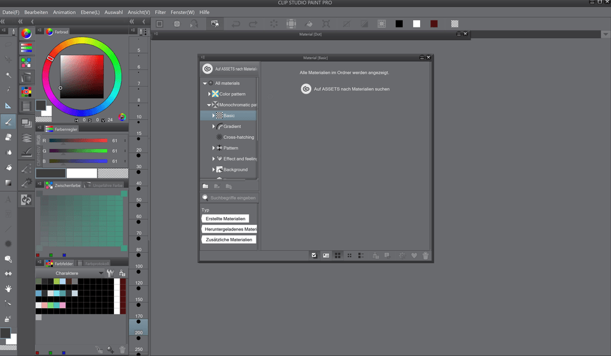This screenshot has width=611, height=356.
Task: Select the Cross-hatching material folder
Action: [238, 137]
